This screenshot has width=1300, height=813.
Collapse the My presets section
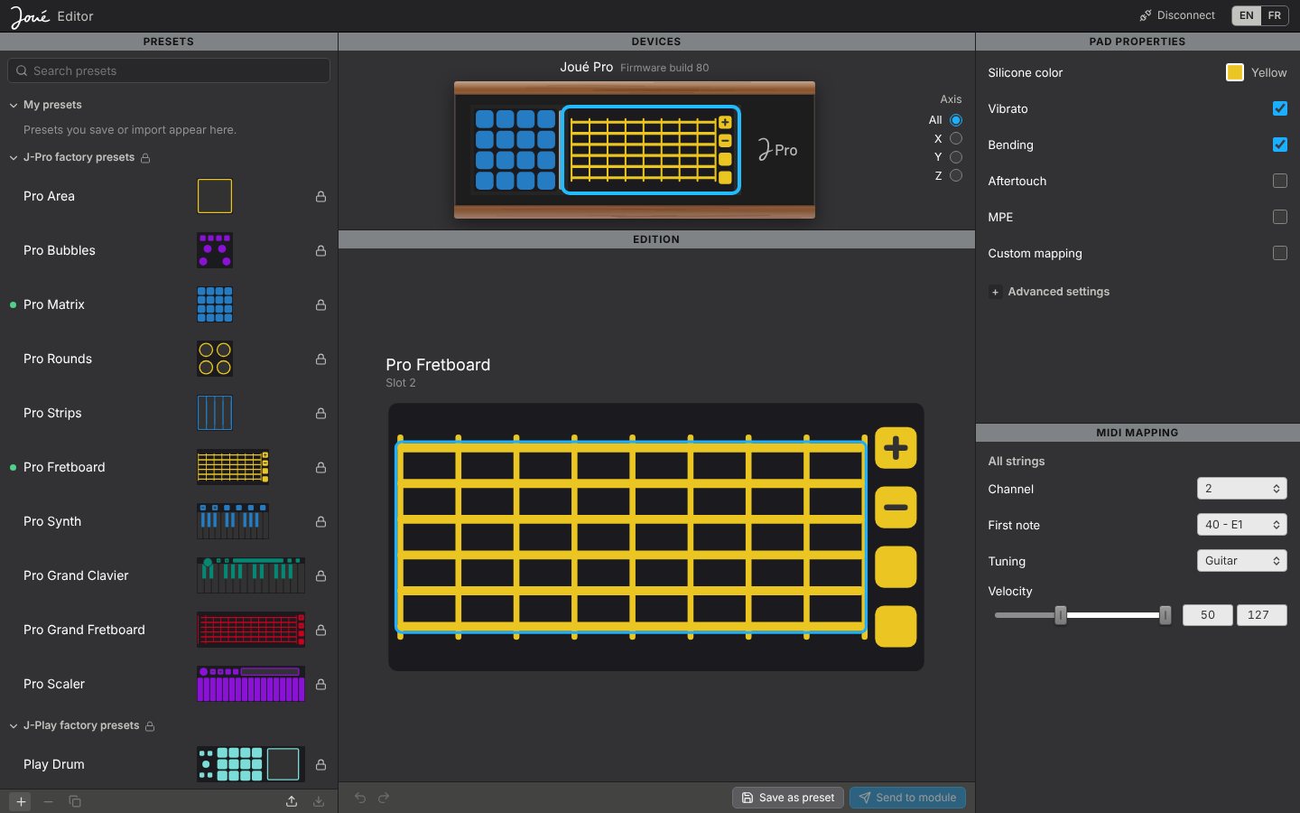(14, 106)
